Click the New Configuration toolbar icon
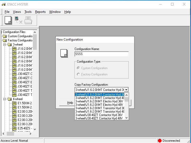Screen dimensions: 191x143 pos(8,20)
